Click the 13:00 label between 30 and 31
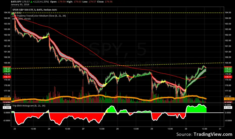This screenshot has width=235, height=139. 204,129
